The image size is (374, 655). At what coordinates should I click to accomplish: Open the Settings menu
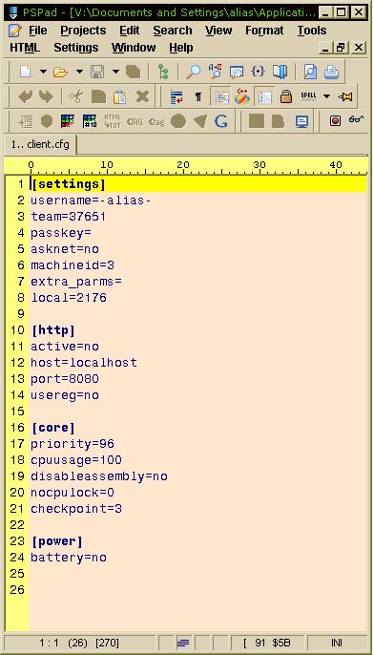click(x=76, y=48)
